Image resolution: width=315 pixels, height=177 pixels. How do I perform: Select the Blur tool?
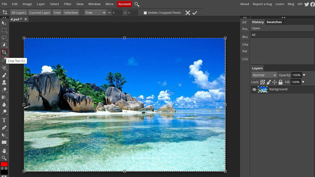tap(4, 105)
